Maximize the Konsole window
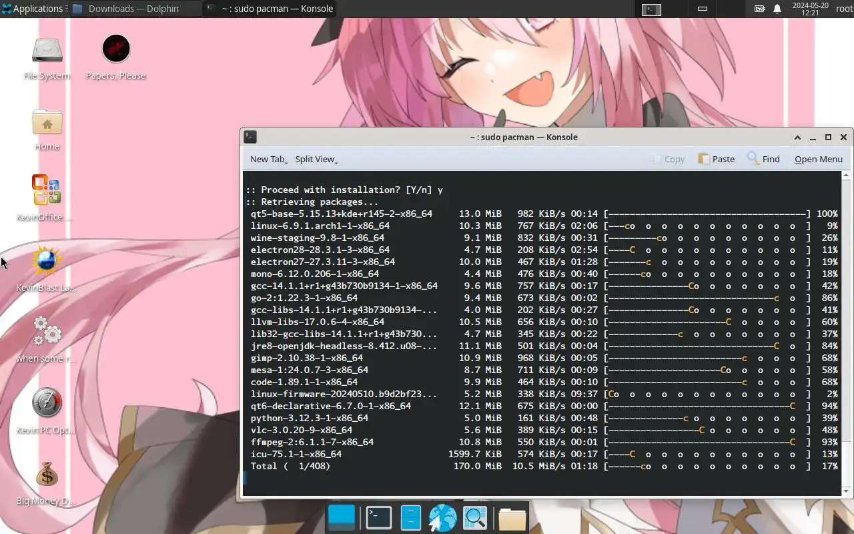854x534 pixels. [x=828, y=138]
